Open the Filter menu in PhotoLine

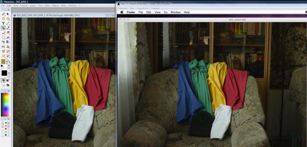pyautogui.click(x=47, y=5)
